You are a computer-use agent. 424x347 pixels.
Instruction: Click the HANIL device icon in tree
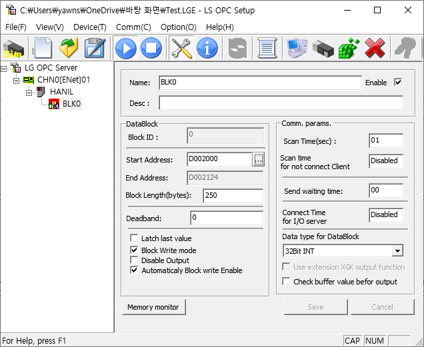pyautogui.click(x=41, y=92)
